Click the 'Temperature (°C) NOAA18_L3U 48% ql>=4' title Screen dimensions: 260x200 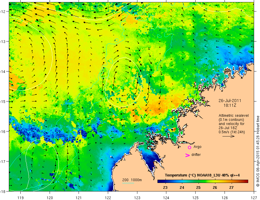tap(202, 175)
